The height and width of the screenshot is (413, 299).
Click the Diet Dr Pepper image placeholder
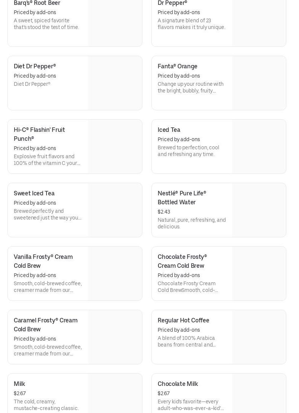coord(115,83)
